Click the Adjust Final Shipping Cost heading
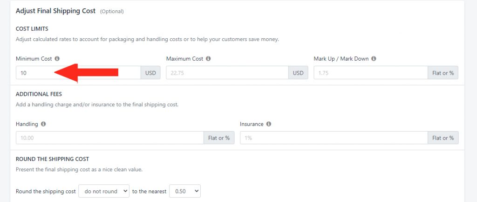Image resolution: width=477 pixels, height=202 pixels. [56, 11]
